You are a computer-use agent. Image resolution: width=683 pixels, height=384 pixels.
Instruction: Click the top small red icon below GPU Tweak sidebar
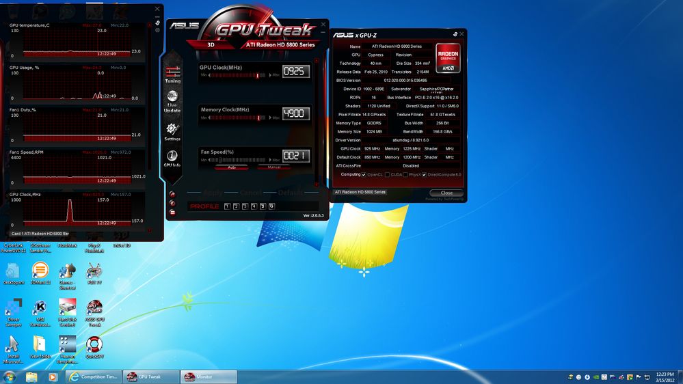click(x=172, y=194)
